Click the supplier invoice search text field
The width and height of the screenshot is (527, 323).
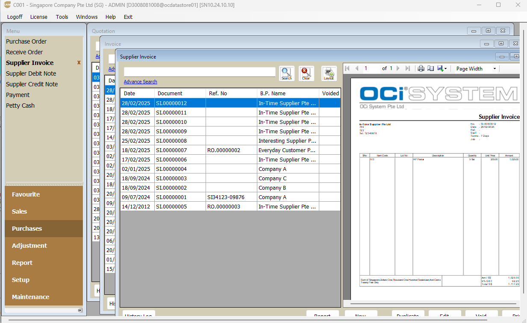[x=200, y=72]
